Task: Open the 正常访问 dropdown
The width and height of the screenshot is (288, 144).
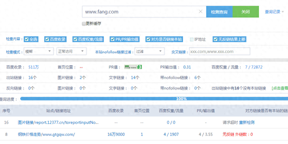Action: [x=71, y=52]
